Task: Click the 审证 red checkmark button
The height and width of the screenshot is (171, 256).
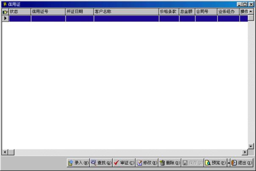Action: coord(124,163)
